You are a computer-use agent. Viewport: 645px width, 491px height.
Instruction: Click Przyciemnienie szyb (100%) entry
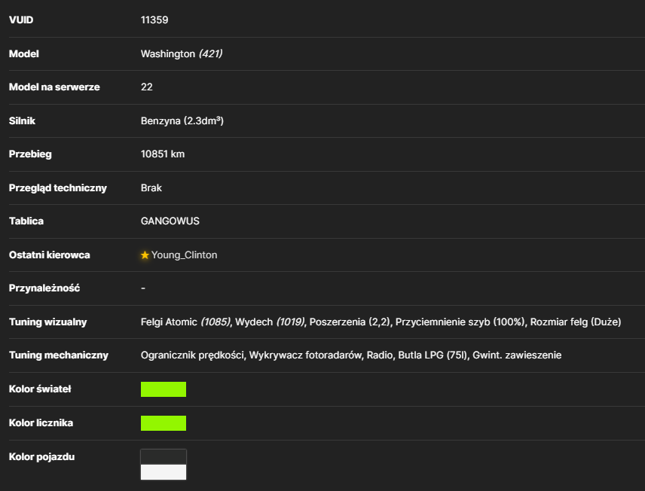(x=460, y=322)
